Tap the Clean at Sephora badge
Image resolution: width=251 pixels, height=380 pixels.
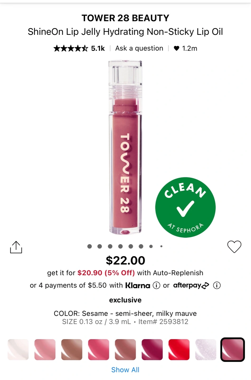tap(185, 207)
